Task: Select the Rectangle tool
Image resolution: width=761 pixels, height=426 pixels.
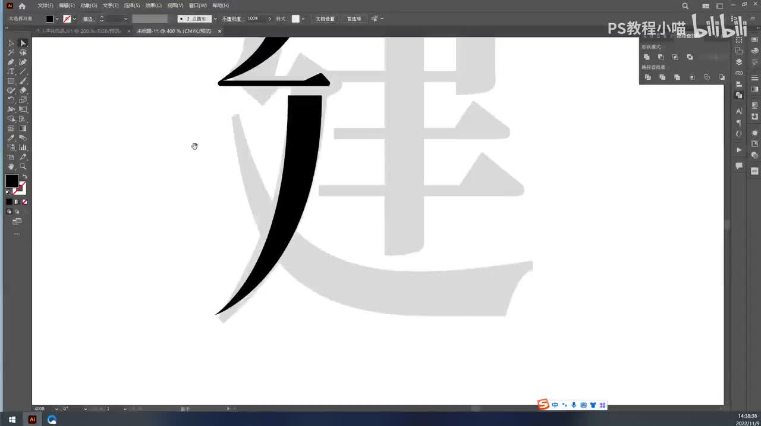Action: tap(11, 81)
